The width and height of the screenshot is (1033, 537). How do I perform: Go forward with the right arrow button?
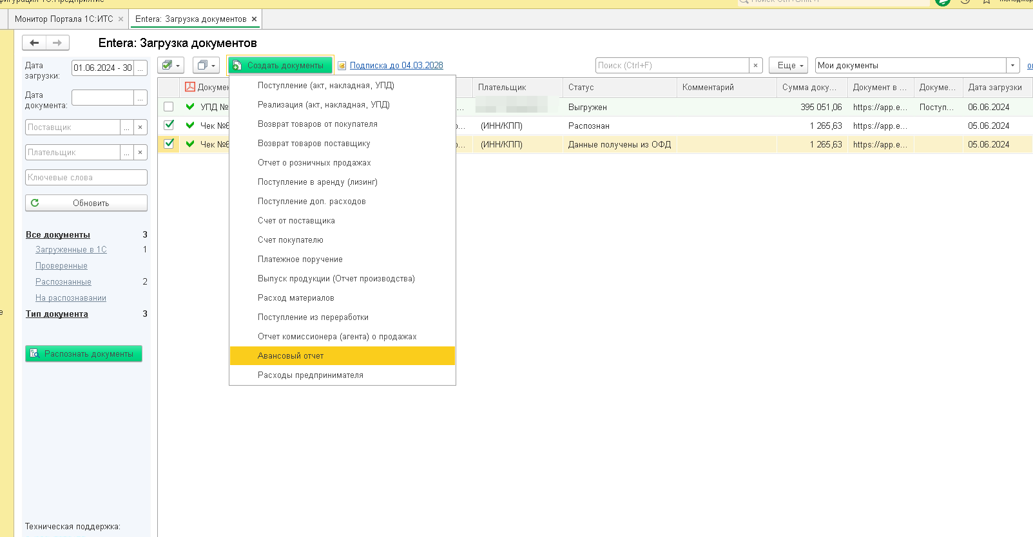57,42
